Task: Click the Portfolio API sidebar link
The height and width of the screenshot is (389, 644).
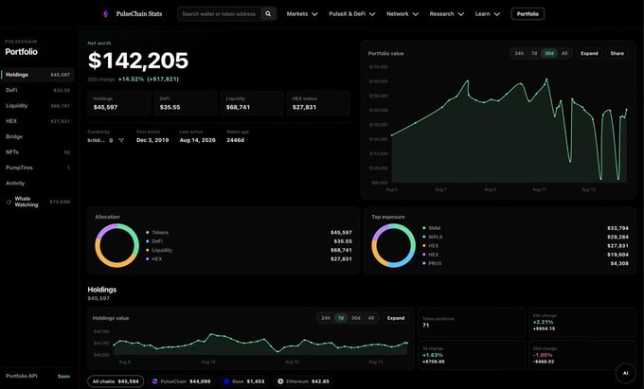Action: (38, 376)
